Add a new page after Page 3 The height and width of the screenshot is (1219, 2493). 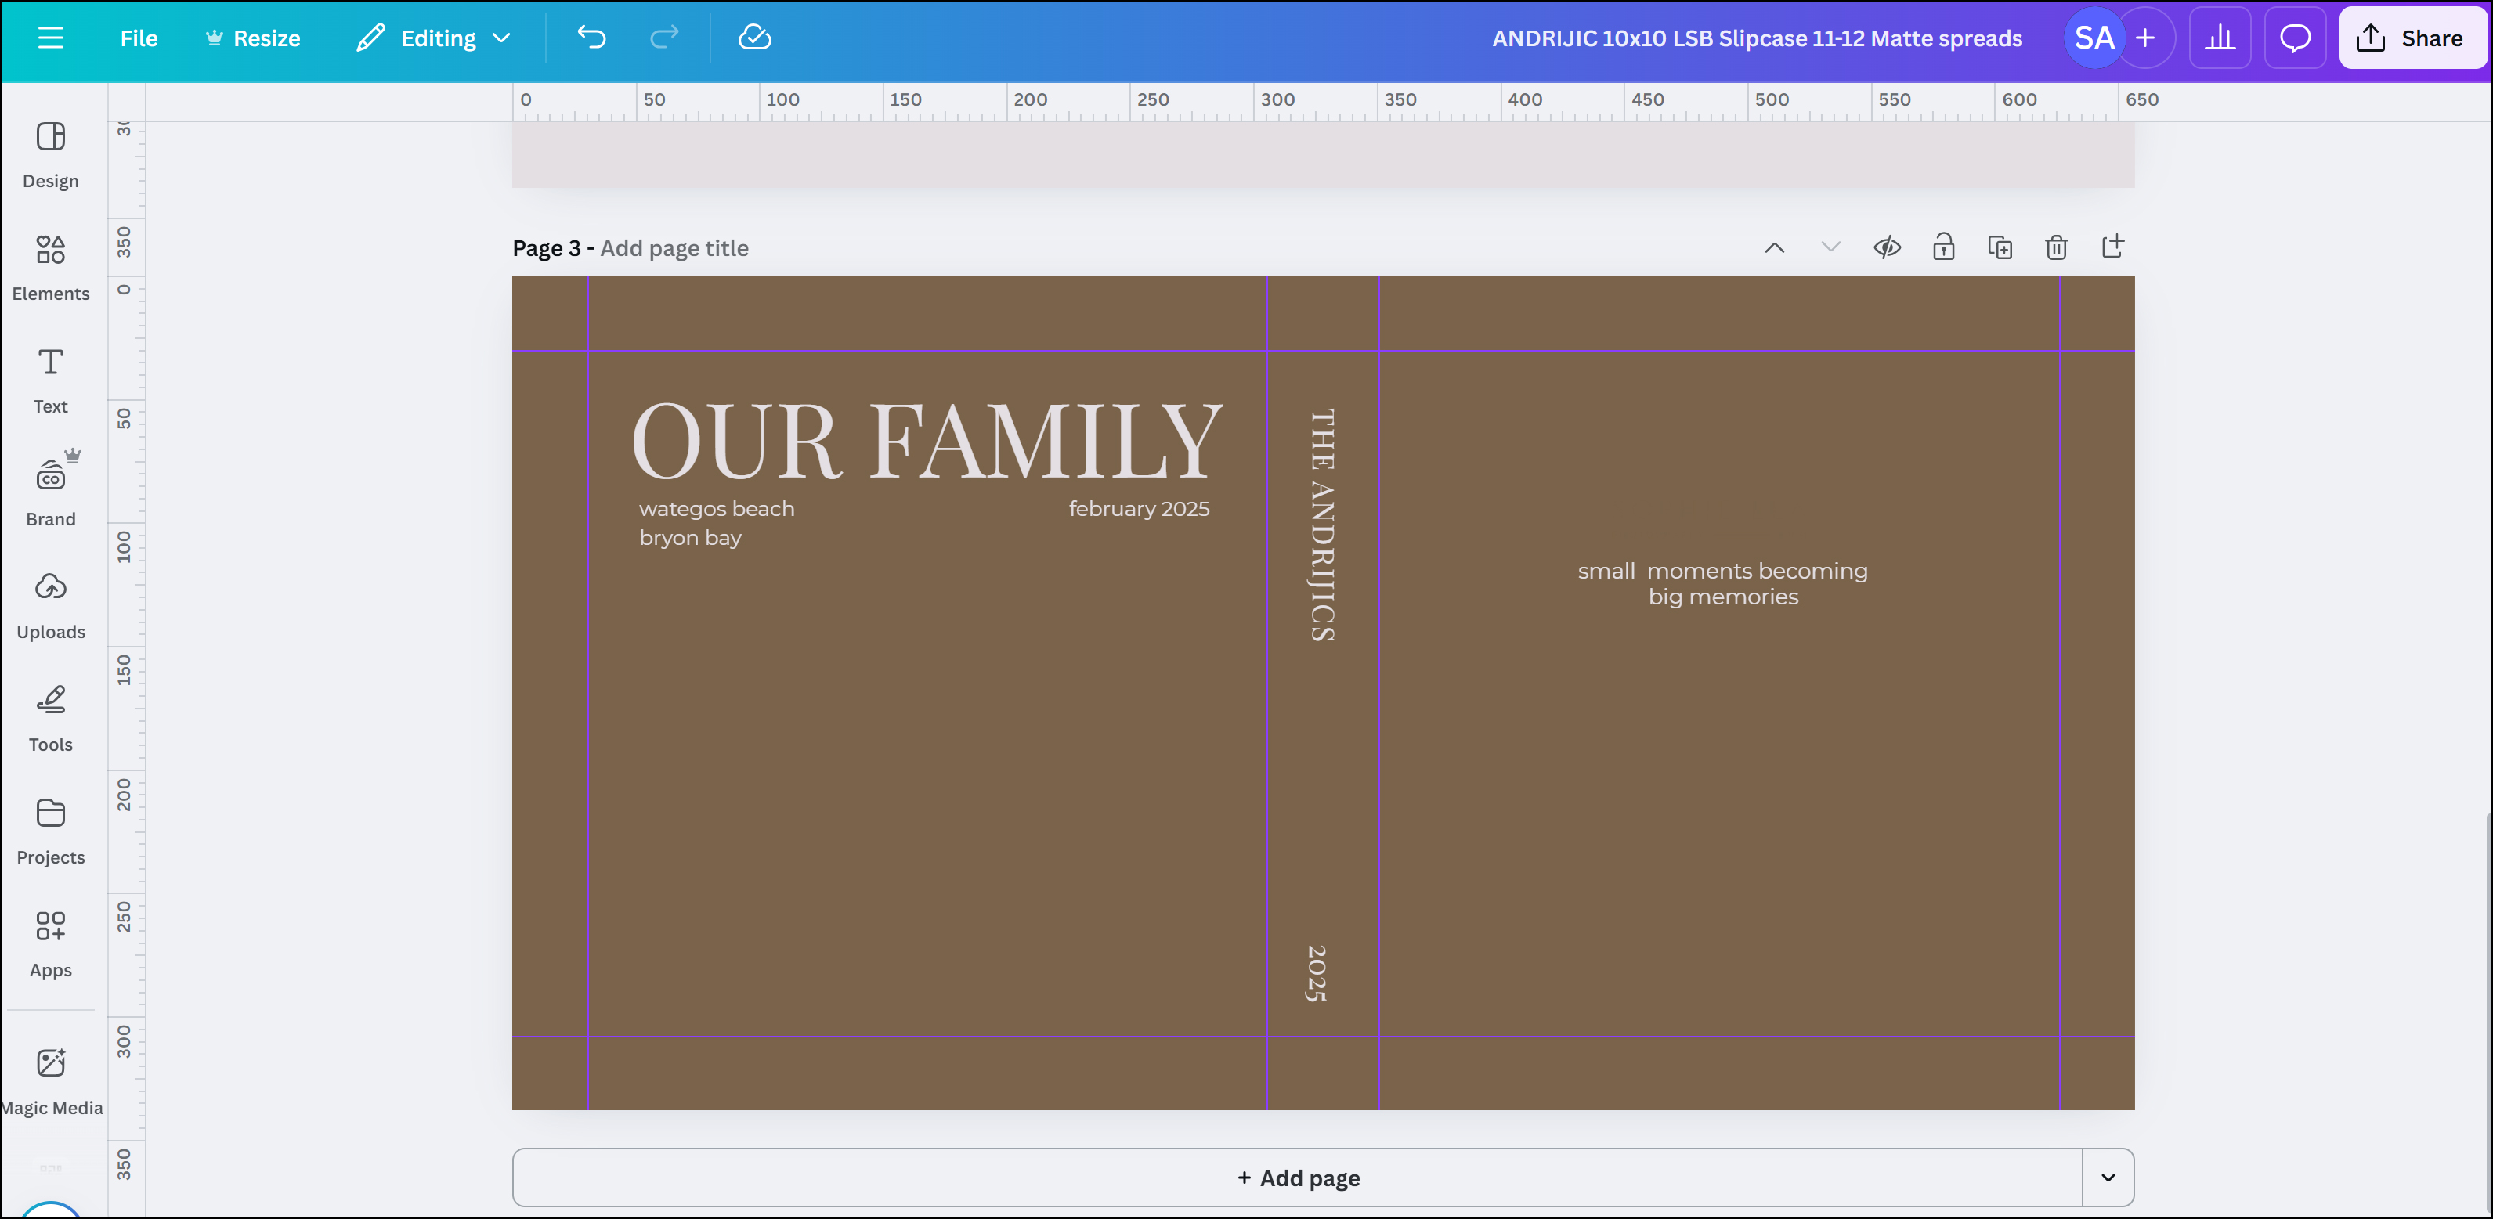[x=2112, y=247]
